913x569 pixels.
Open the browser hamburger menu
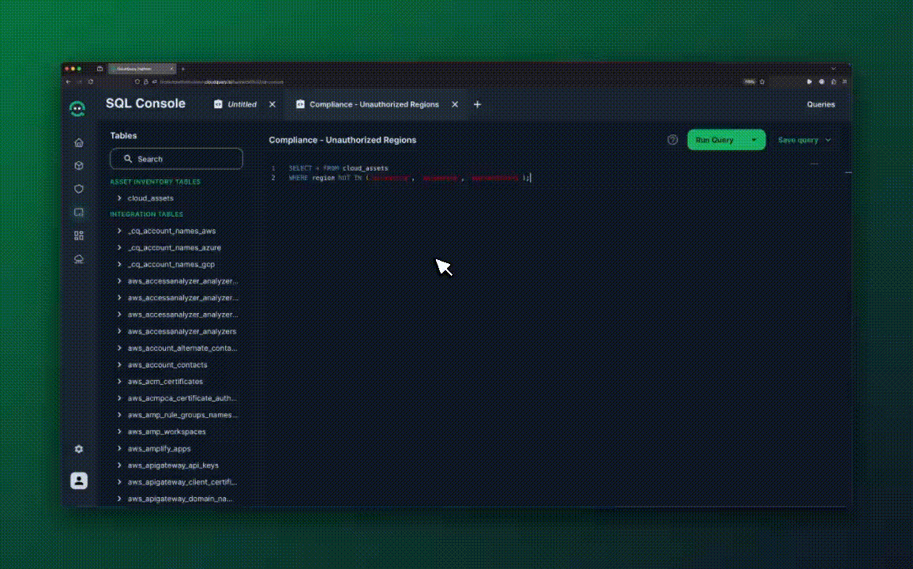pyautogui.click(x=845, y=82)
